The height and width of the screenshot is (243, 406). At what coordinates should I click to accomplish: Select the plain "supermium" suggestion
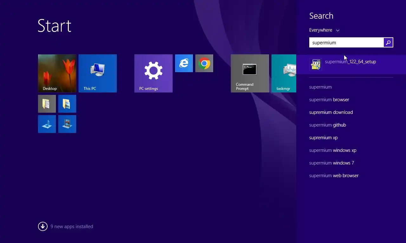[320, 87]
